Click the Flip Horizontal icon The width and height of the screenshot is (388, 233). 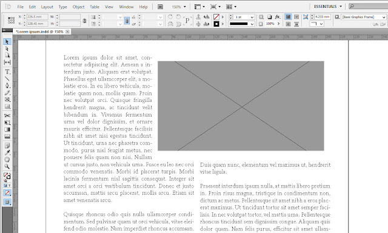pyautogui.click(x=170, y=24)
